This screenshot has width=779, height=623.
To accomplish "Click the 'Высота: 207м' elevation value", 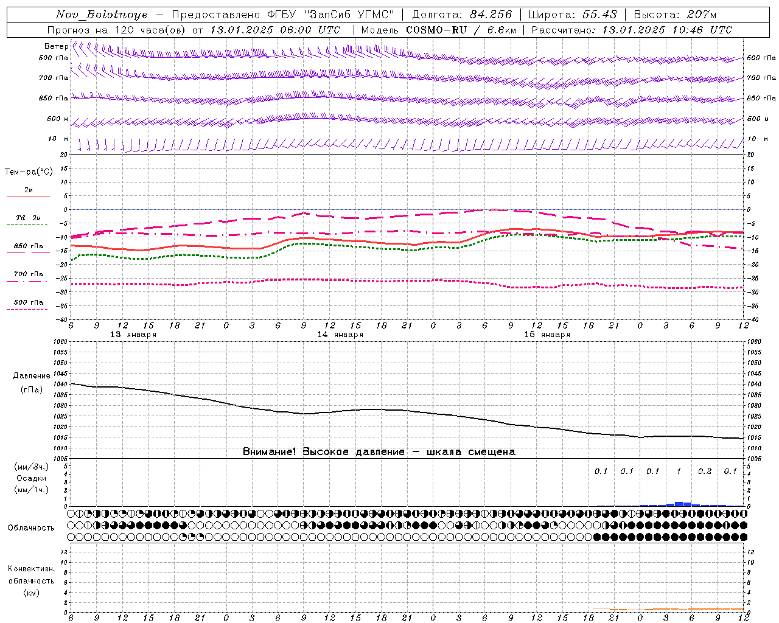I will tap(676, 15).
